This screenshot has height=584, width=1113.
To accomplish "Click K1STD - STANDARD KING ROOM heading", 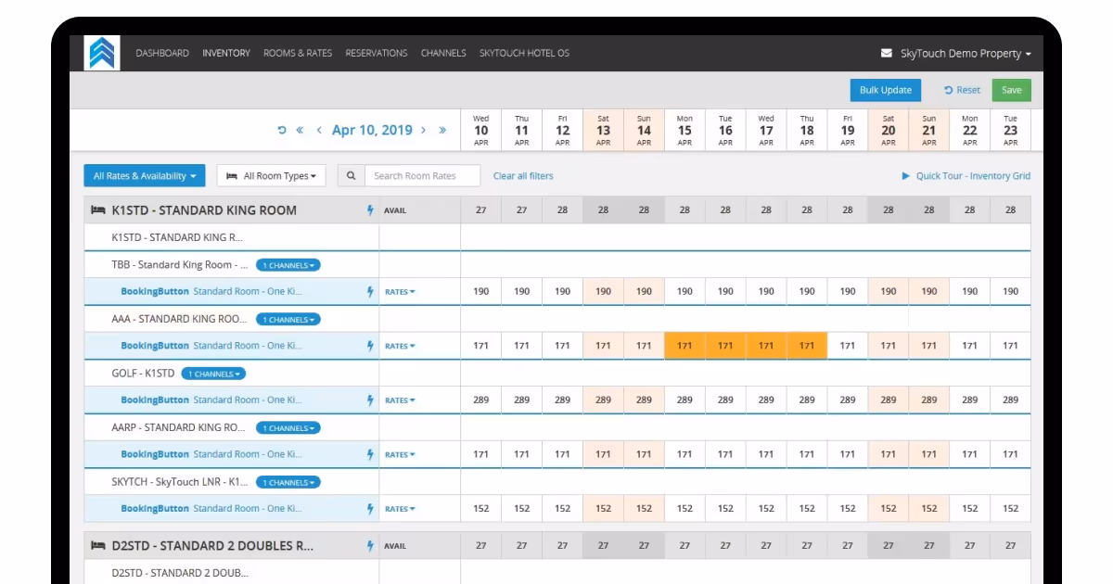I will coord(204,210).
